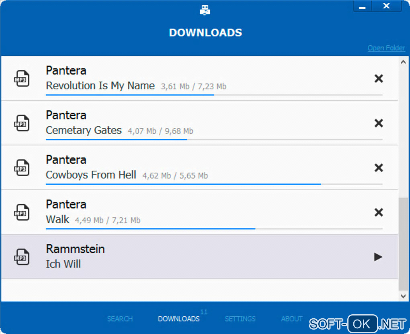Click the Revolution Is My Name progress bar
Image resolution: width=410 pixels, height=334 pixels.
click(x=214, y=95)
